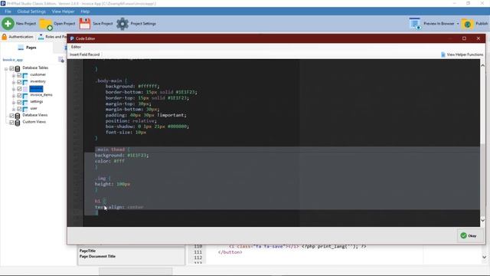Screen dimensions: 490x276
Task: Toggle the invoice_items table checkbox
Action: (19, 95)
